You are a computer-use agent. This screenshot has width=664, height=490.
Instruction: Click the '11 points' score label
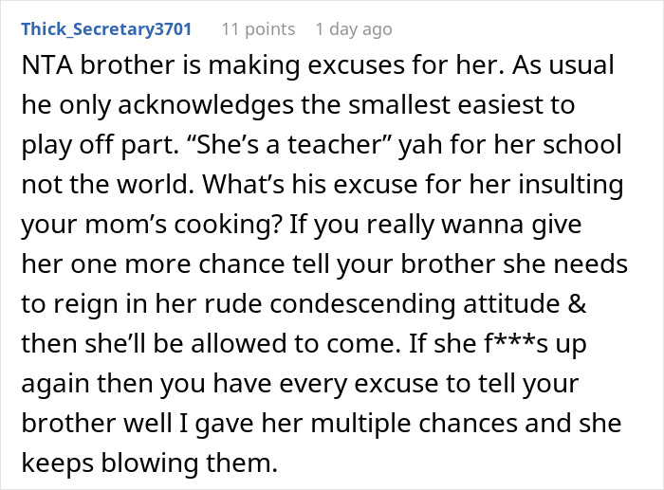[258, 29]
